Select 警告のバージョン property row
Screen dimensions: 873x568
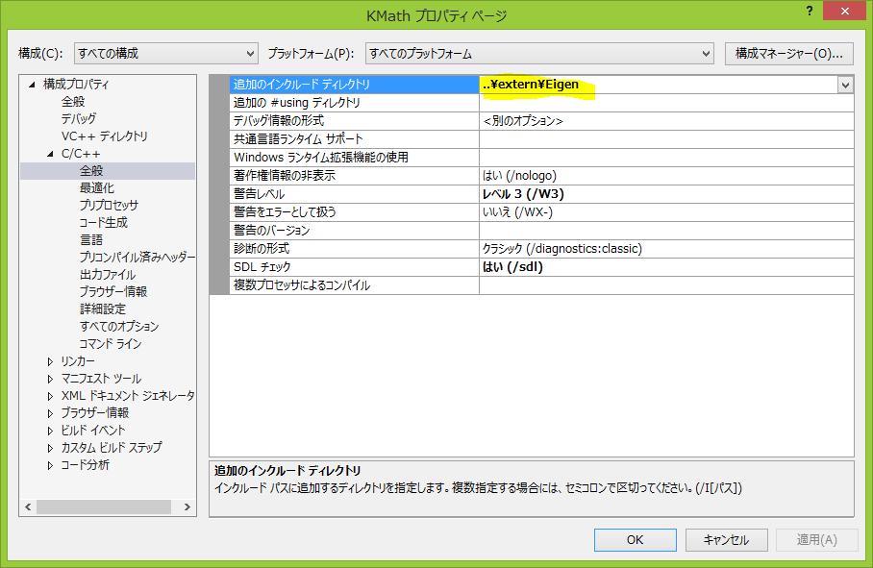pyautogui.click(x=354, y=231)
